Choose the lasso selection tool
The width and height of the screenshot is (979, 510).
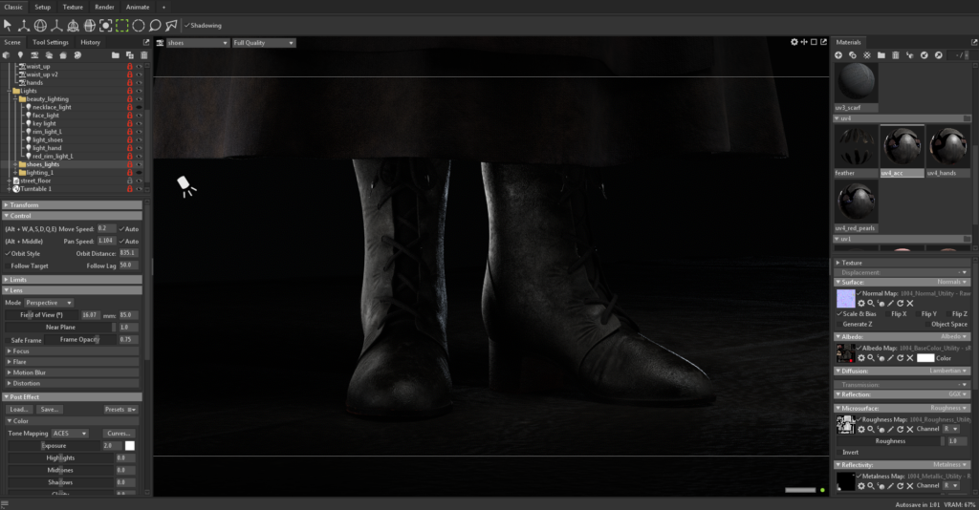tap(154, 25)
